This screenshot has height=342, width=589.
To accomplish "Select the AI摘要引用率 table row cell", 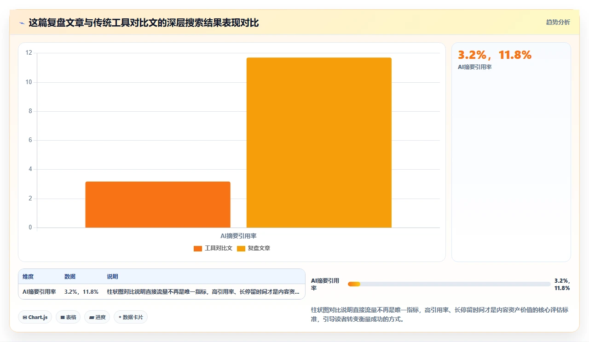I will [x=39, y=291].
